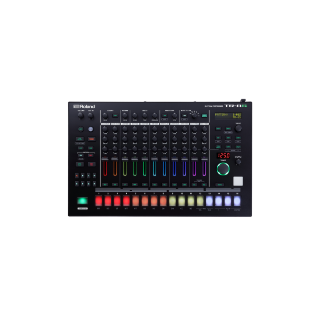Tap step button 2 above SD
Screen dimensions: 318x318
point(108,201)
